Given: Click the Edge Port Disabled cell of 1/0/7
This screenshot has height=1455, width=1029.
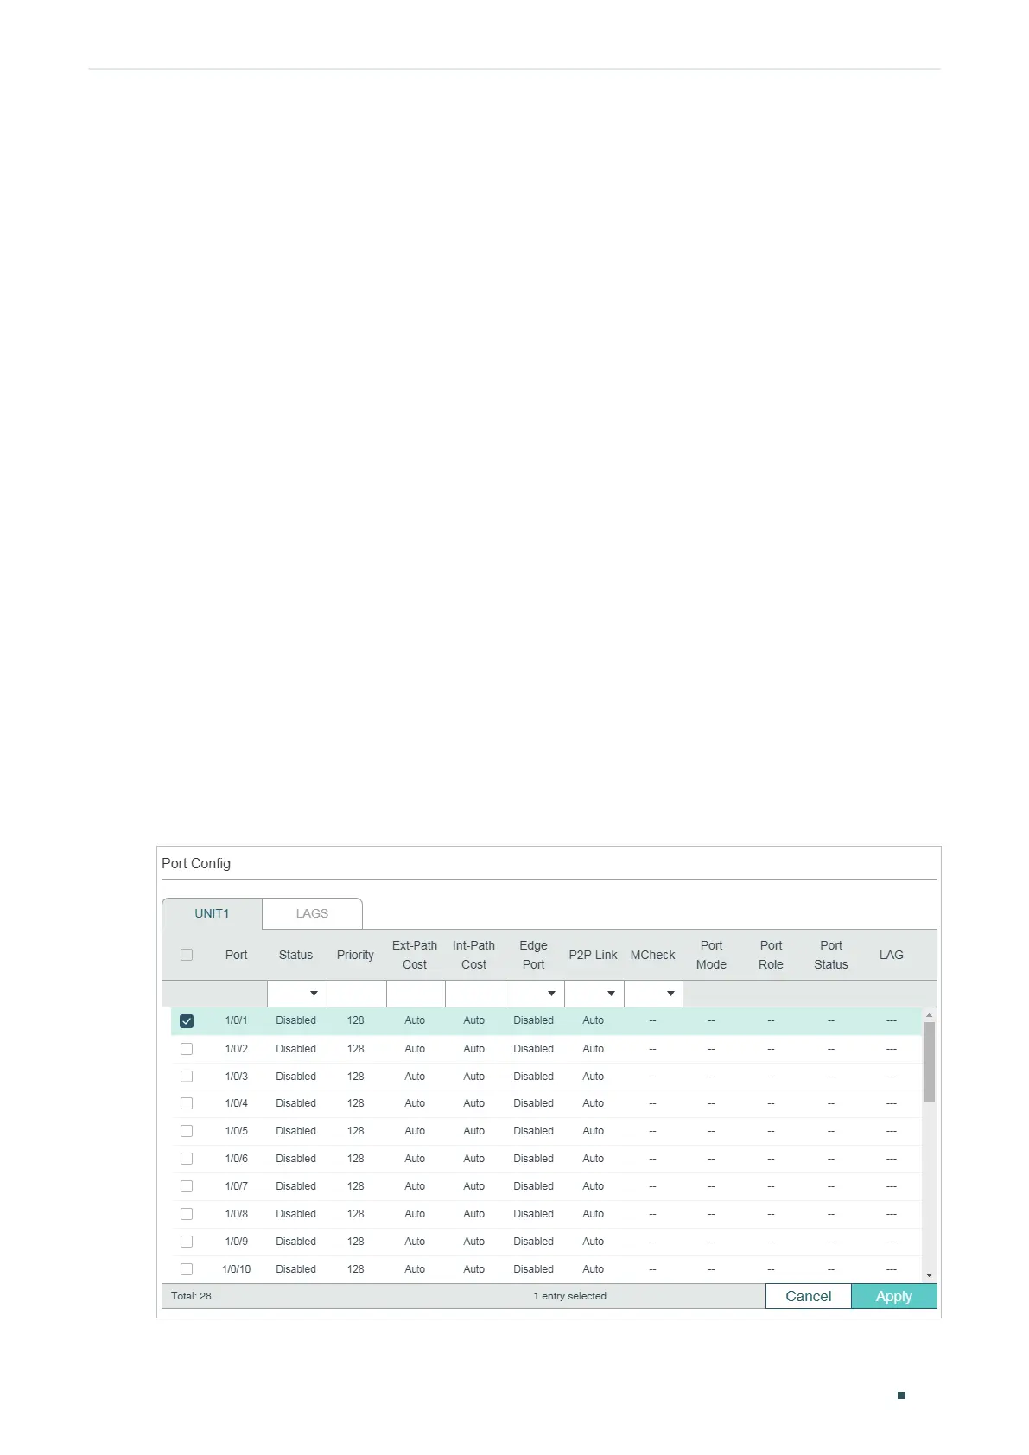Looking at the screenshot, I should pos(533,1186).
